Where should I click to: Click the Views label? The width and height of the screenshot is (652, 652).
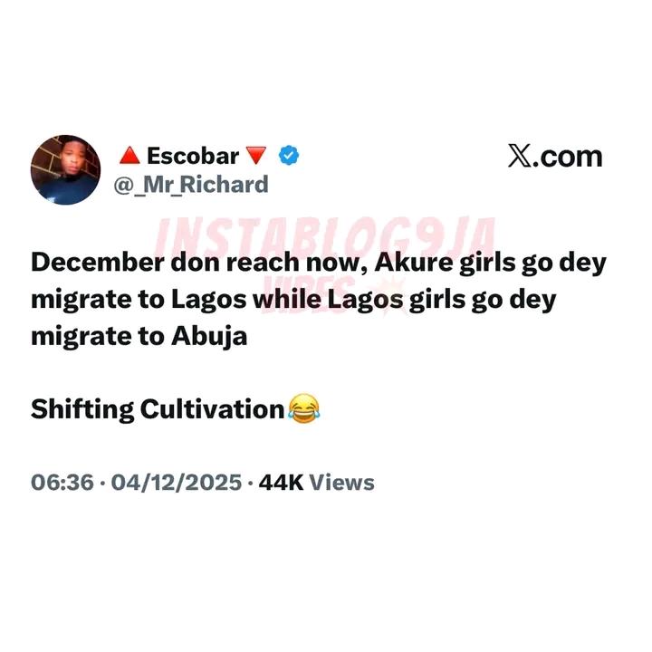(x=341, y=483)
